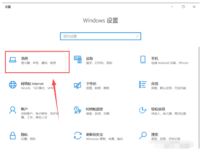The image size is (203, 151).
Task: Select the 设备 category title
Action: click(90, 58)
